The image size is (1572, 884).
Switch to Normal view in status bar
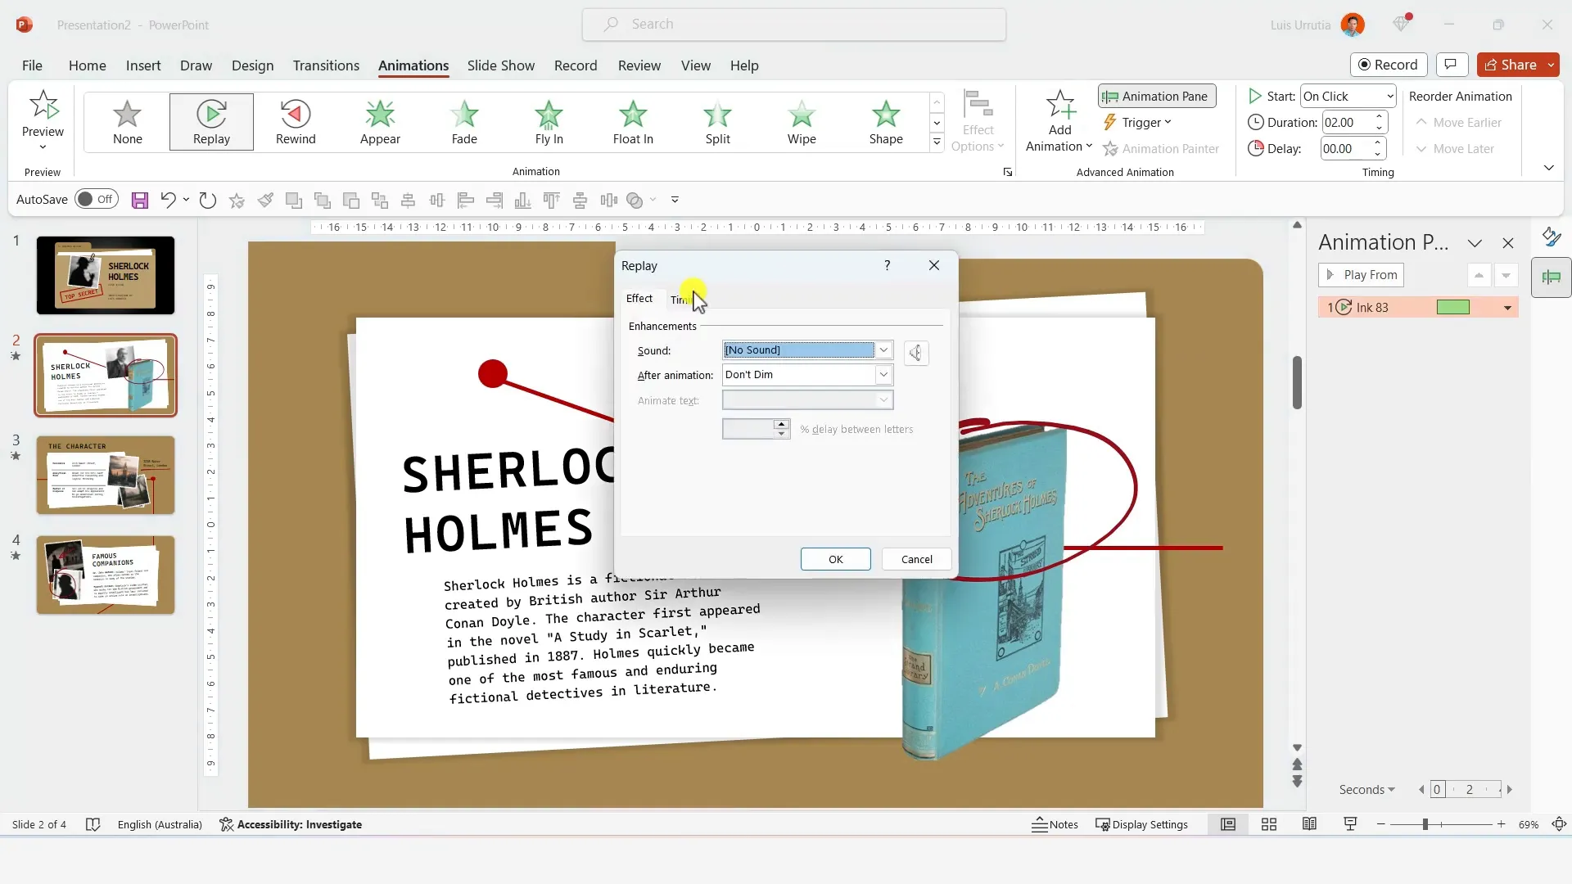[1228, 824]
